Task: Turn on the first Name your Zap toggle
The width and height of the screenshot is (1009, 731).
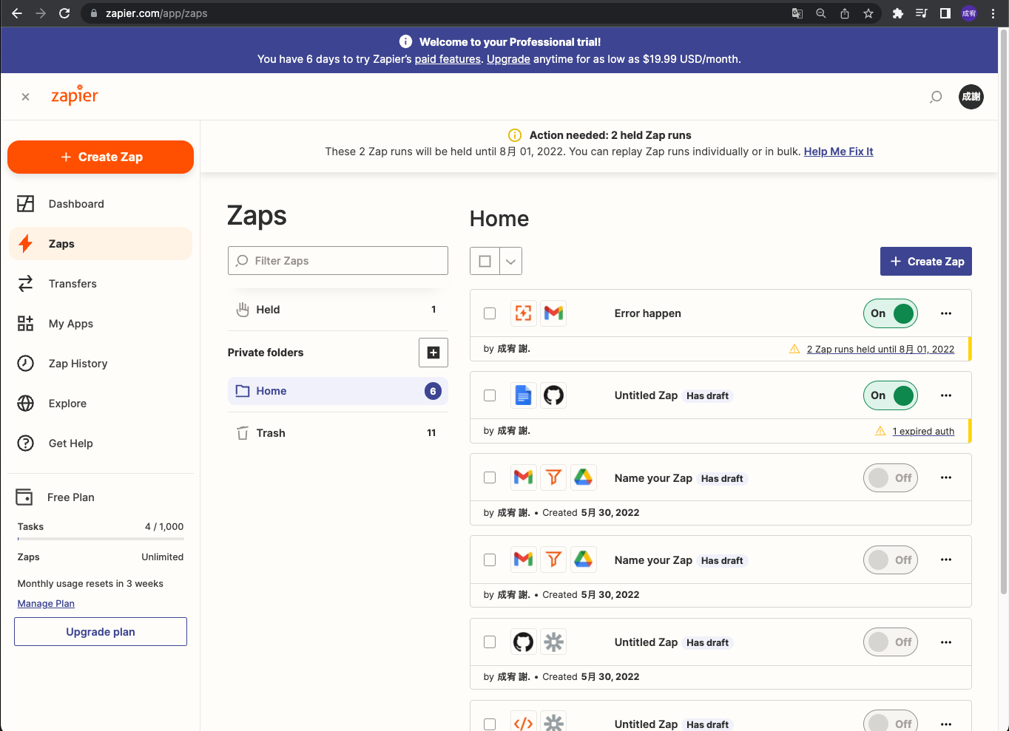Action: click(891, 477)
